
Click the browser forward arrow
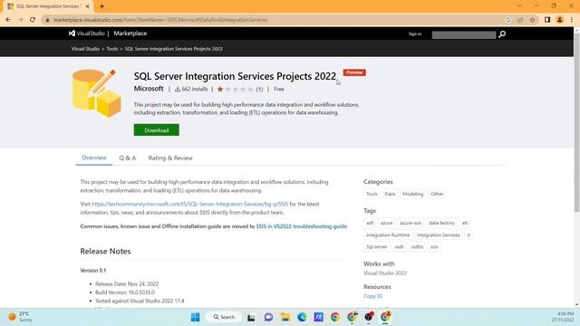pyautogui.click(x=20, y=20)
